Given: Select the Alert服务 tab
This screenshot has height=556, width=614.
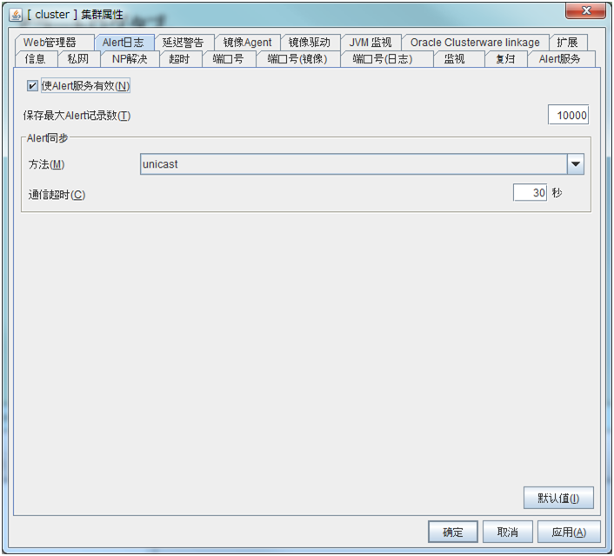Looking at the screenshot, I should [560, 59].
